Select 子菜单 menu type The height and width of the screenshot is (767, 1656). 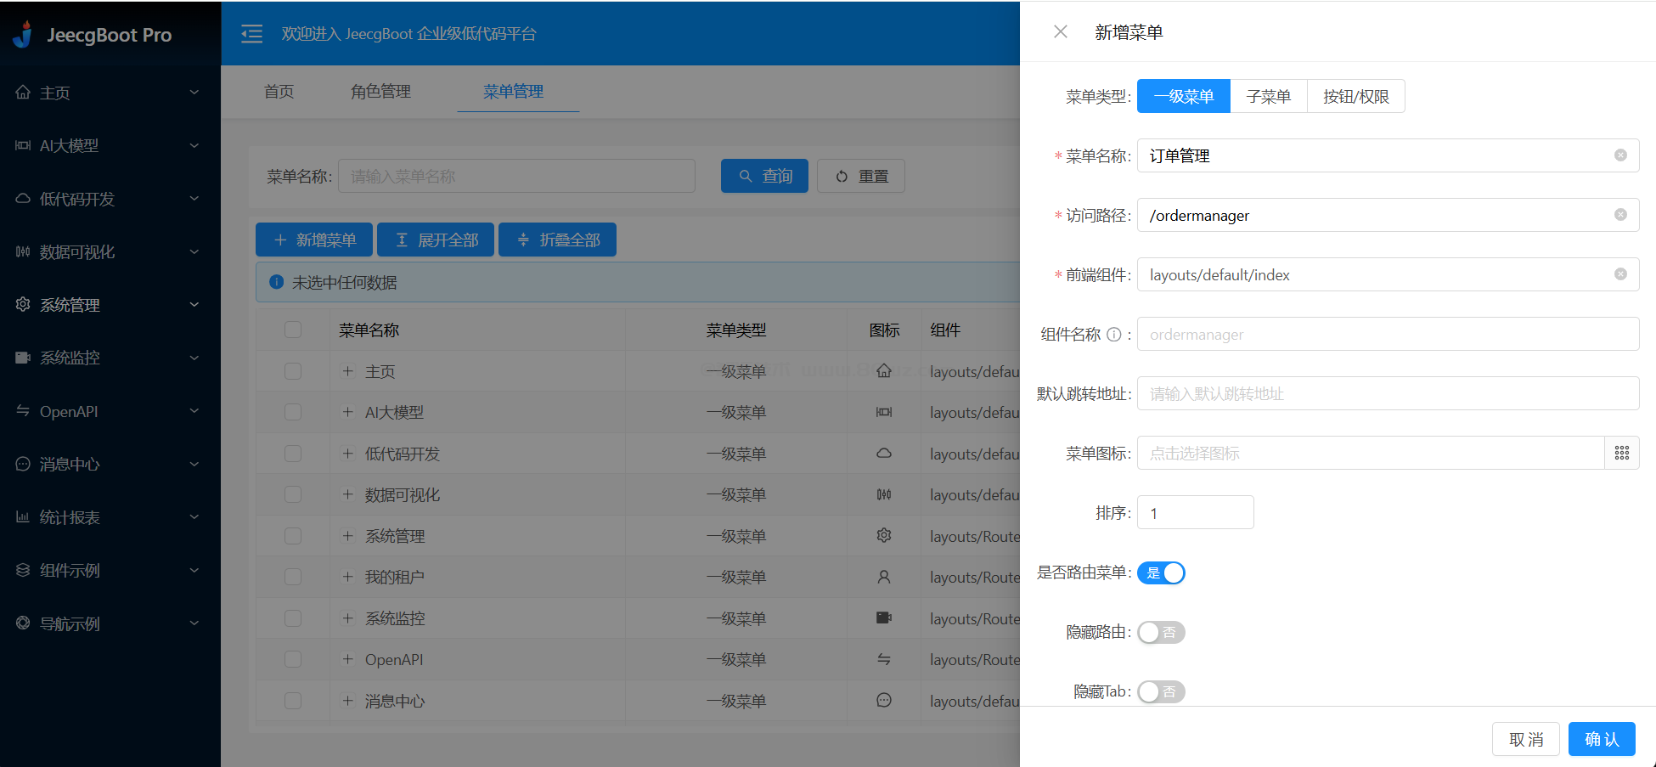(1269, 96)
